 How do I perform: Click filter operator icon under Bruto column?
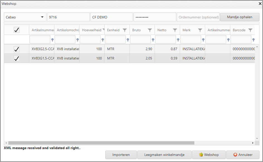[x=153, y=40]
